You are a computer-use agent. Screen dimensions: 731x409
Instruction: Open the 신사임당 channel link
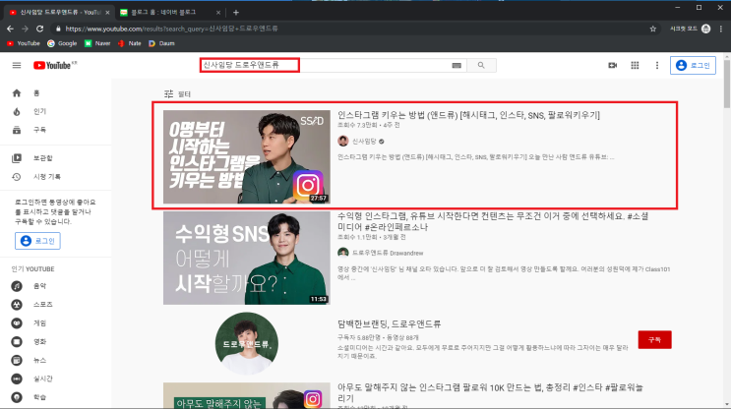coord(364,142)
